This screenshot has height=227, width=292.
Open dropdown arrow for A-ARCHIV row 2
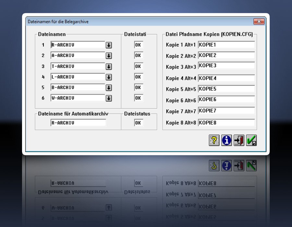[109, 56]
